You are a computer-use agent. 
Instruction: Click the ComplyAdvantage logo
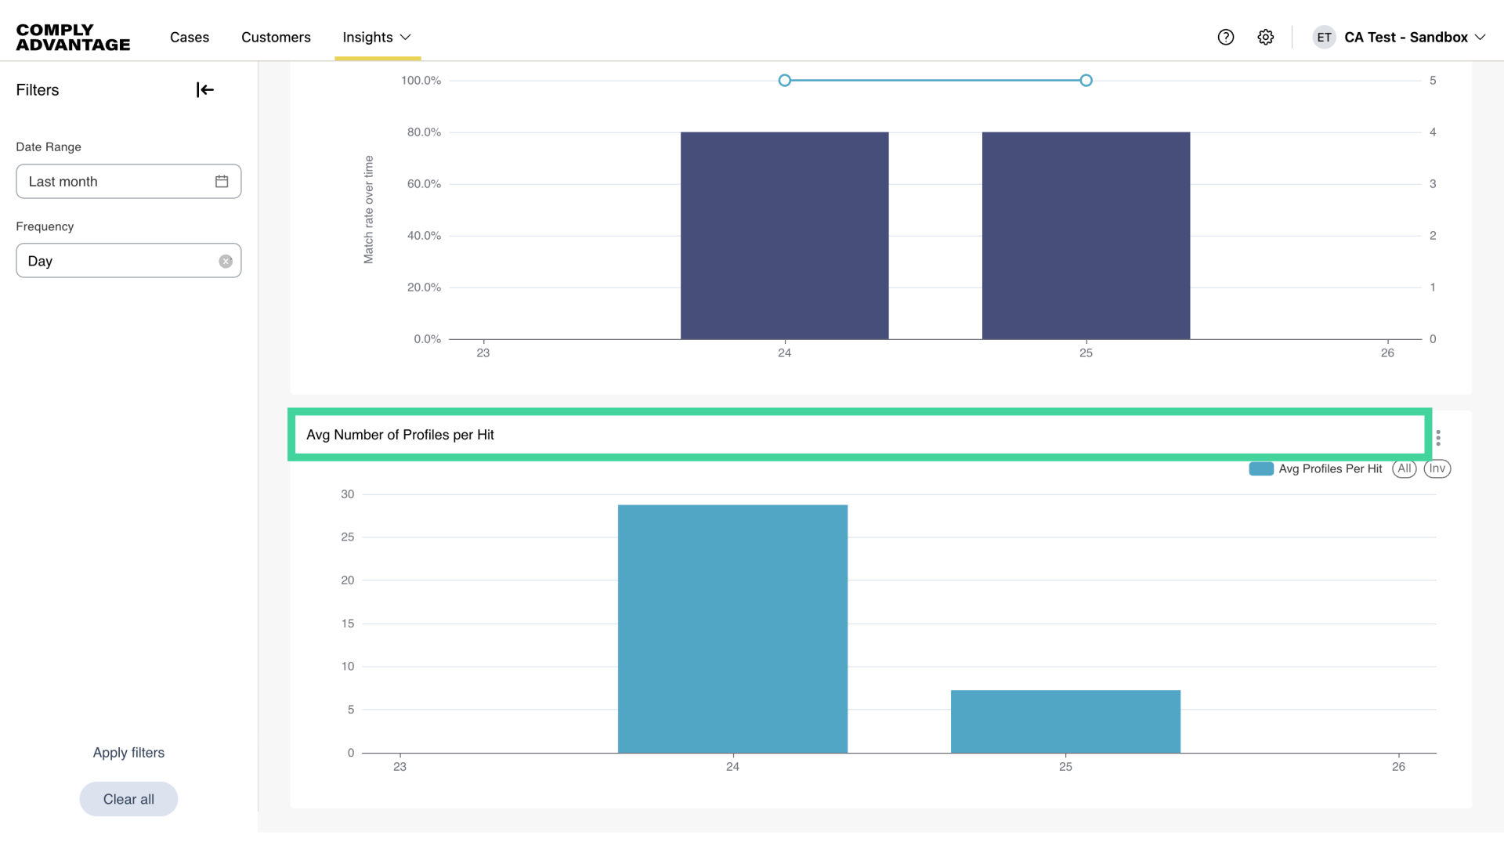click(x=73, y=38)
